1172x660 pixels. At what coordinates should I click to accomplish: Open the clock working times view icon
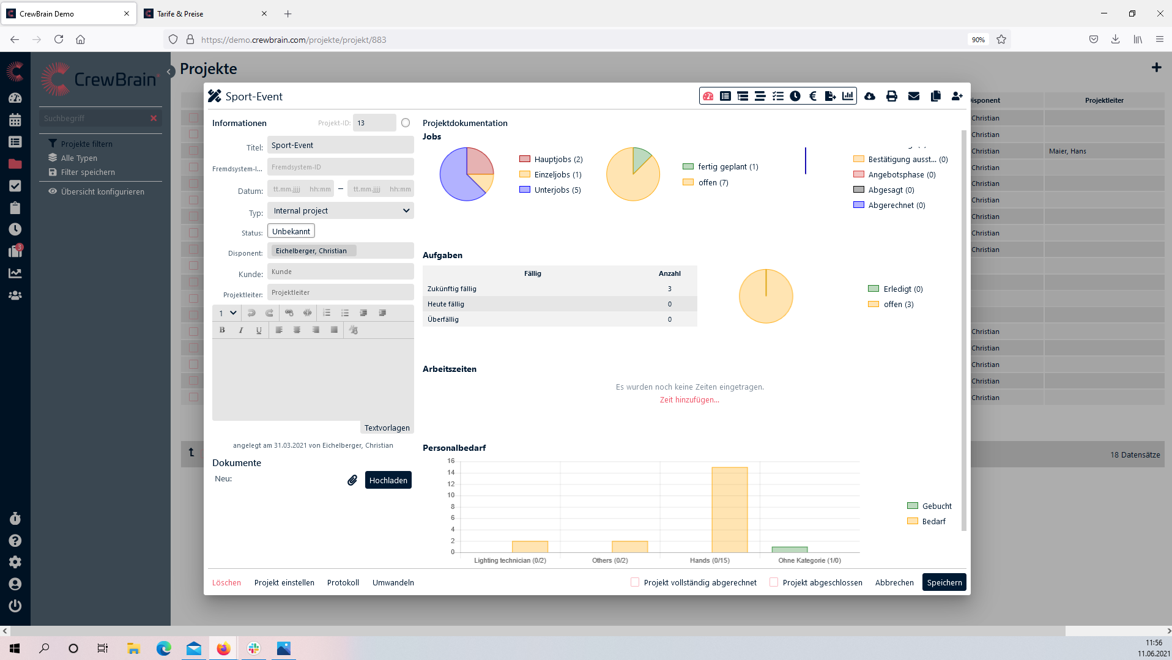[x=795, y=96]
